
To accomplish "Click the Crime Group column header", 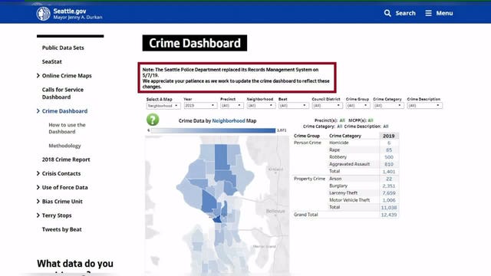I will point(307,136).
